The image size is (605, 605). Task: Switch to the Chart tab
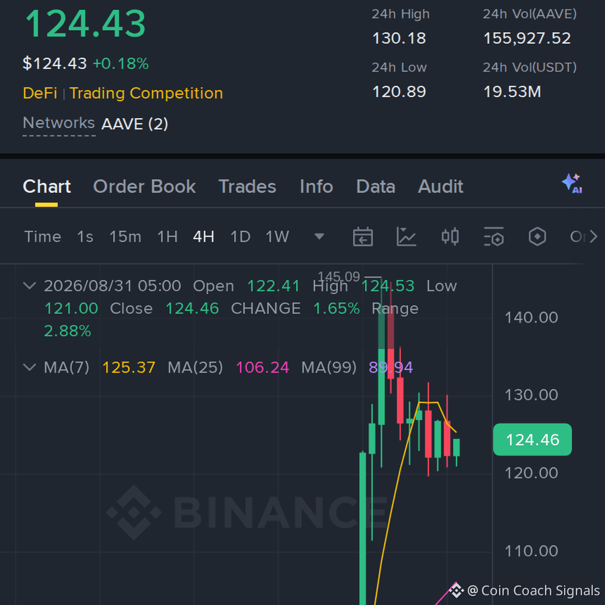46,187
